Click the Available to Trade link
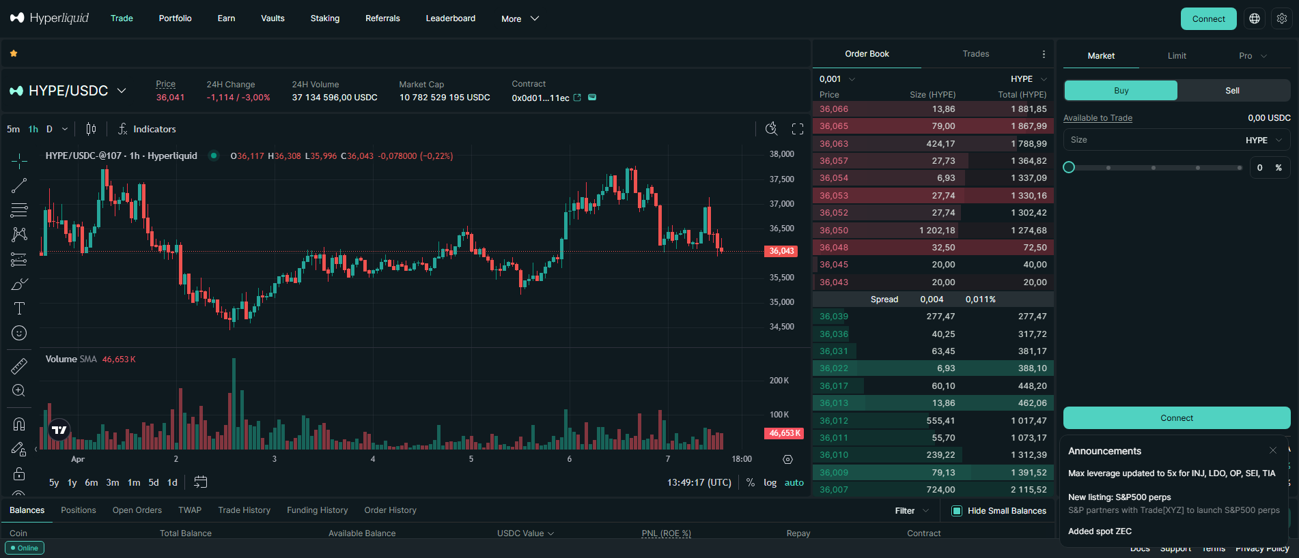The image size is (1299, 558). (x=1098, y=118)
